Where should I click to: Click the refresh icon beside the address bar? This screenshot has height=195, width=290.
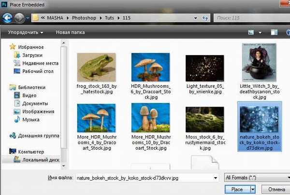pos(205,18)
